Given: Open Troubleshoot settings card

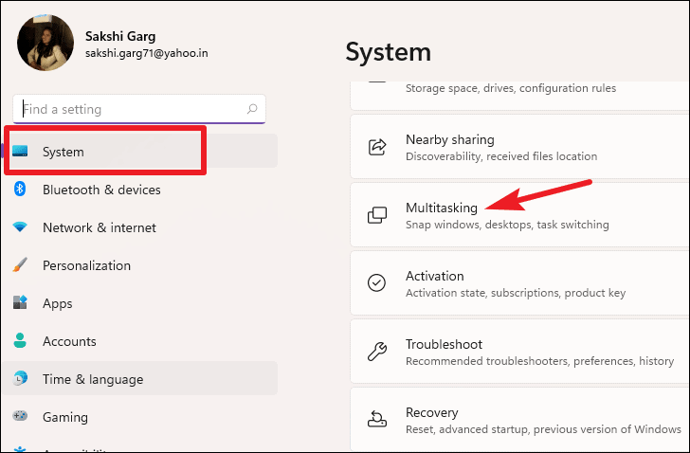Looking at the screenshot, I should 519,352.
